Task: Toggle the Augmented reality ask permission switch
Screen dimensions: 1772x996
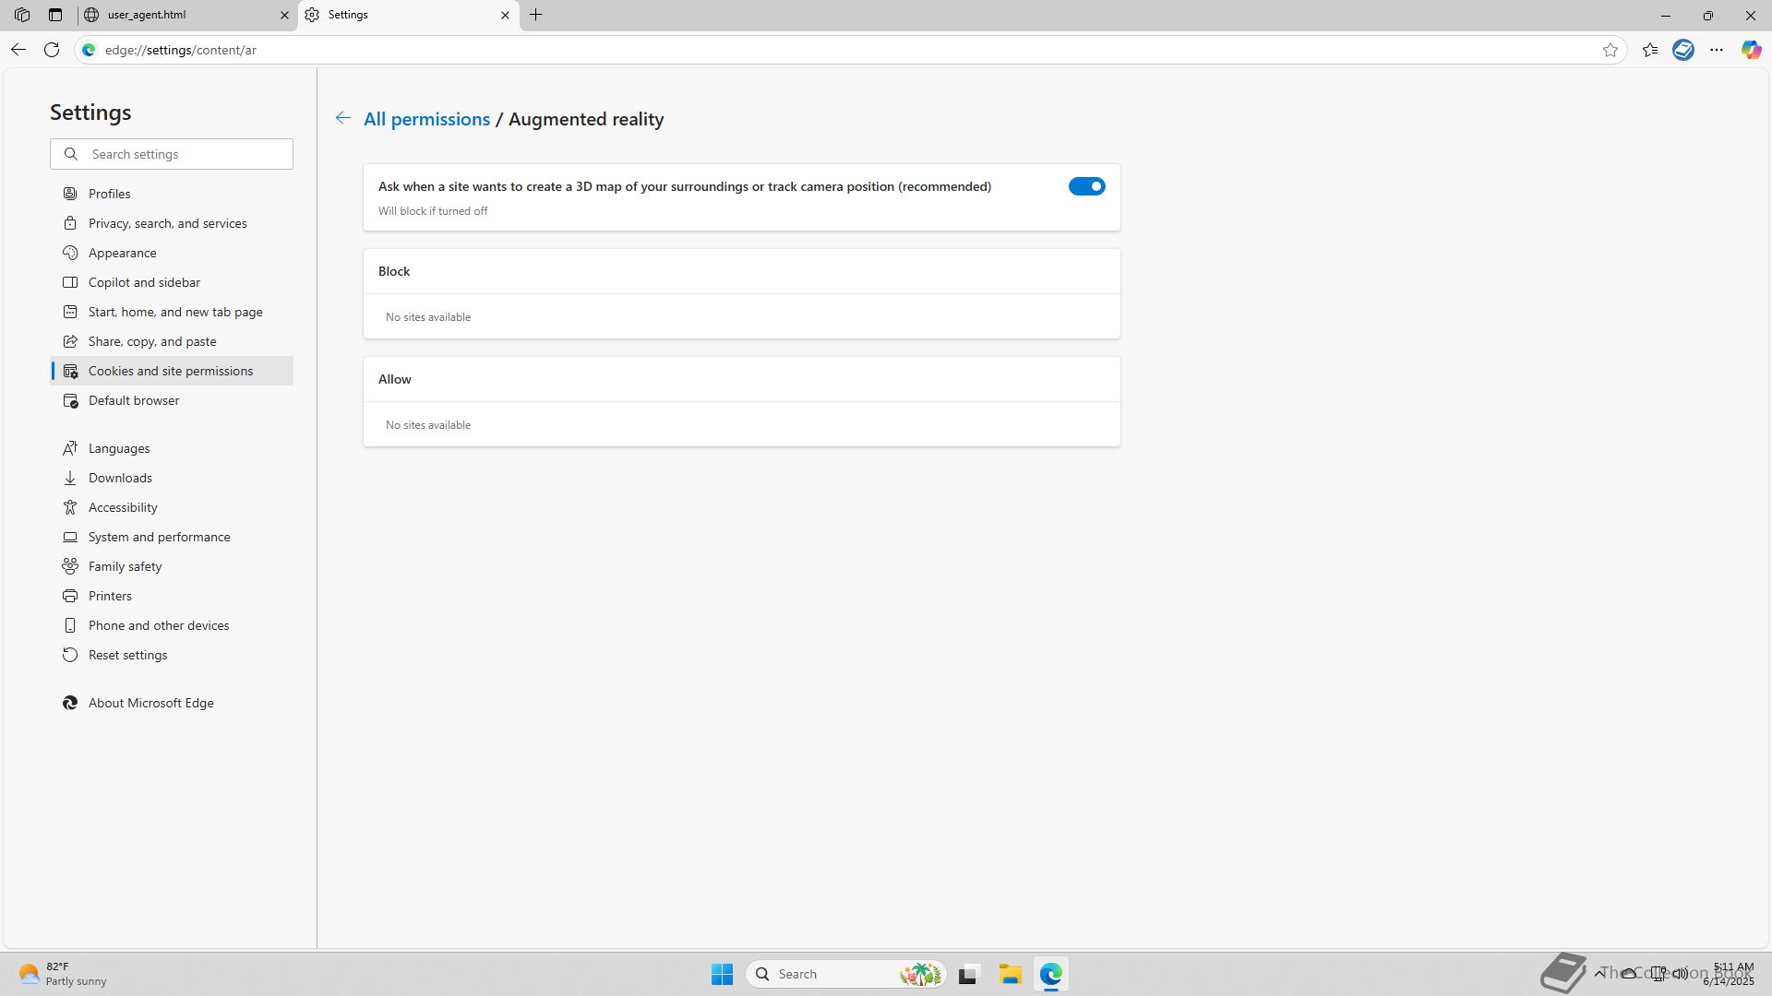Action: (1086, 186)
